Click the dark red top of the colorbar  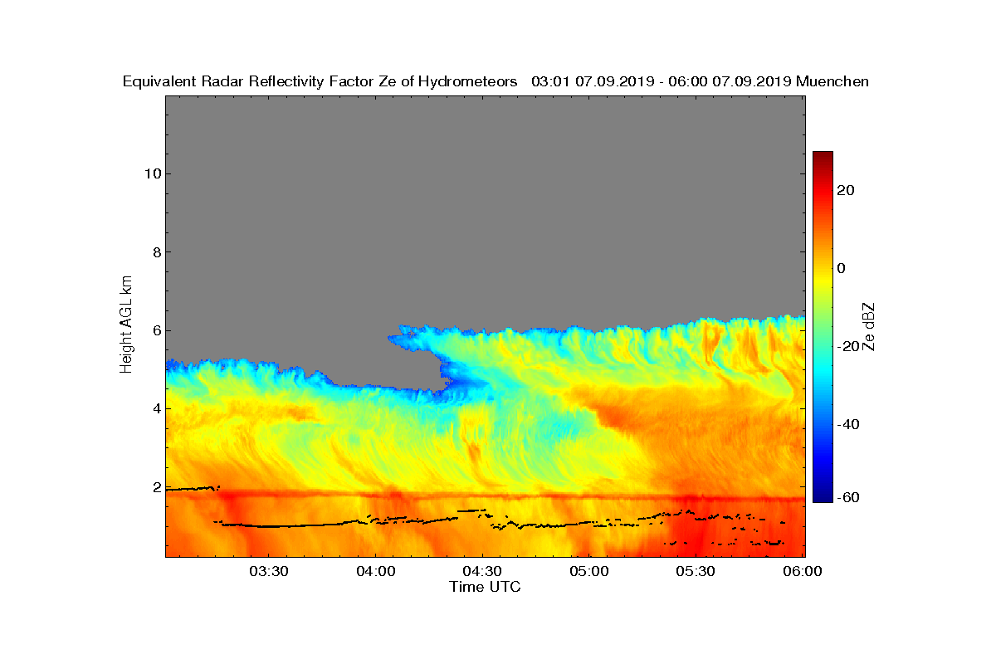pyautogui.click(x=823, y=158)
